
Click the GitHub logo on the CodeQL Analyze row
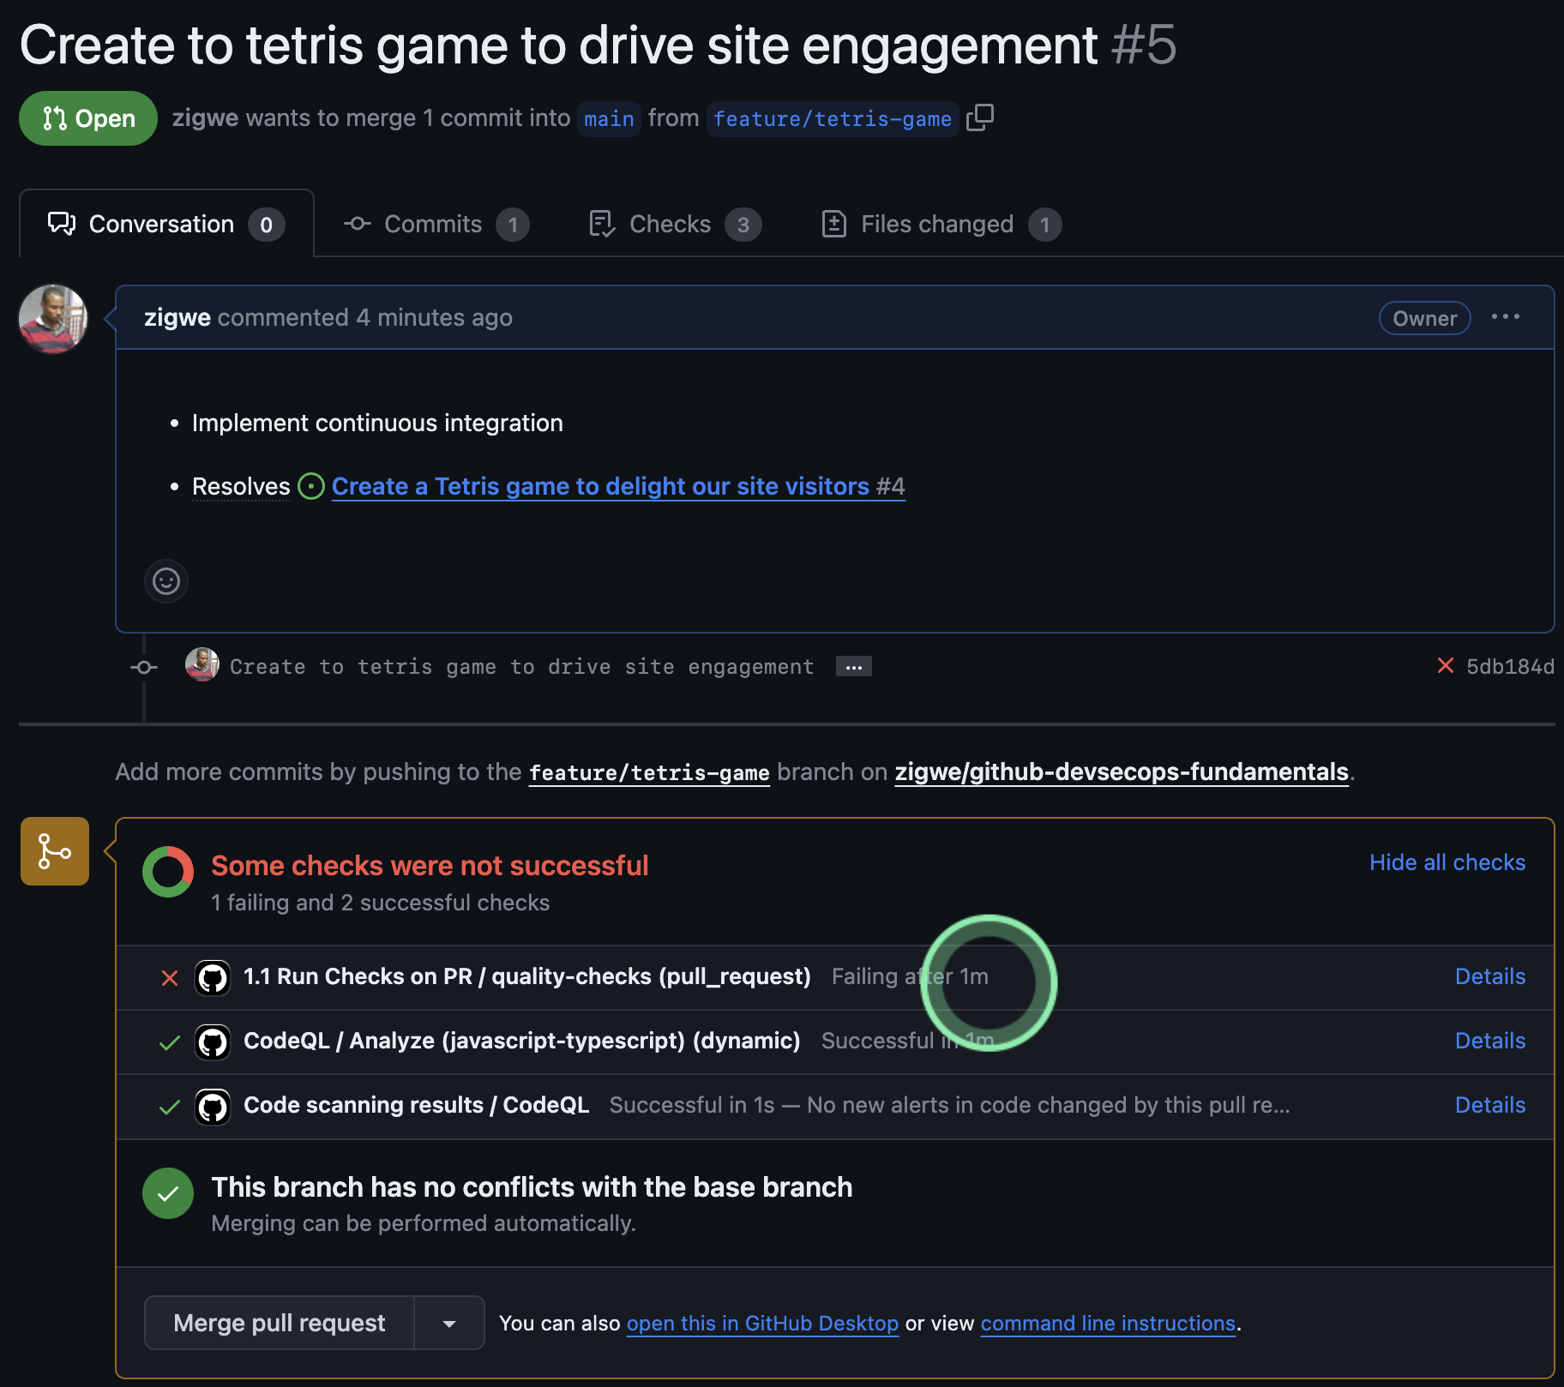point(213,1042)
